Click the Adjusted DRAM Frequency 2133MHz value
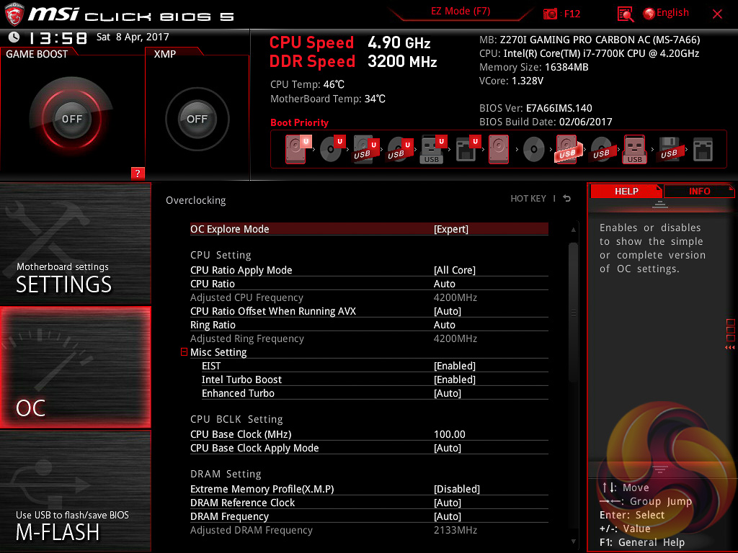 pyautogui.click(x=455, y=530)
